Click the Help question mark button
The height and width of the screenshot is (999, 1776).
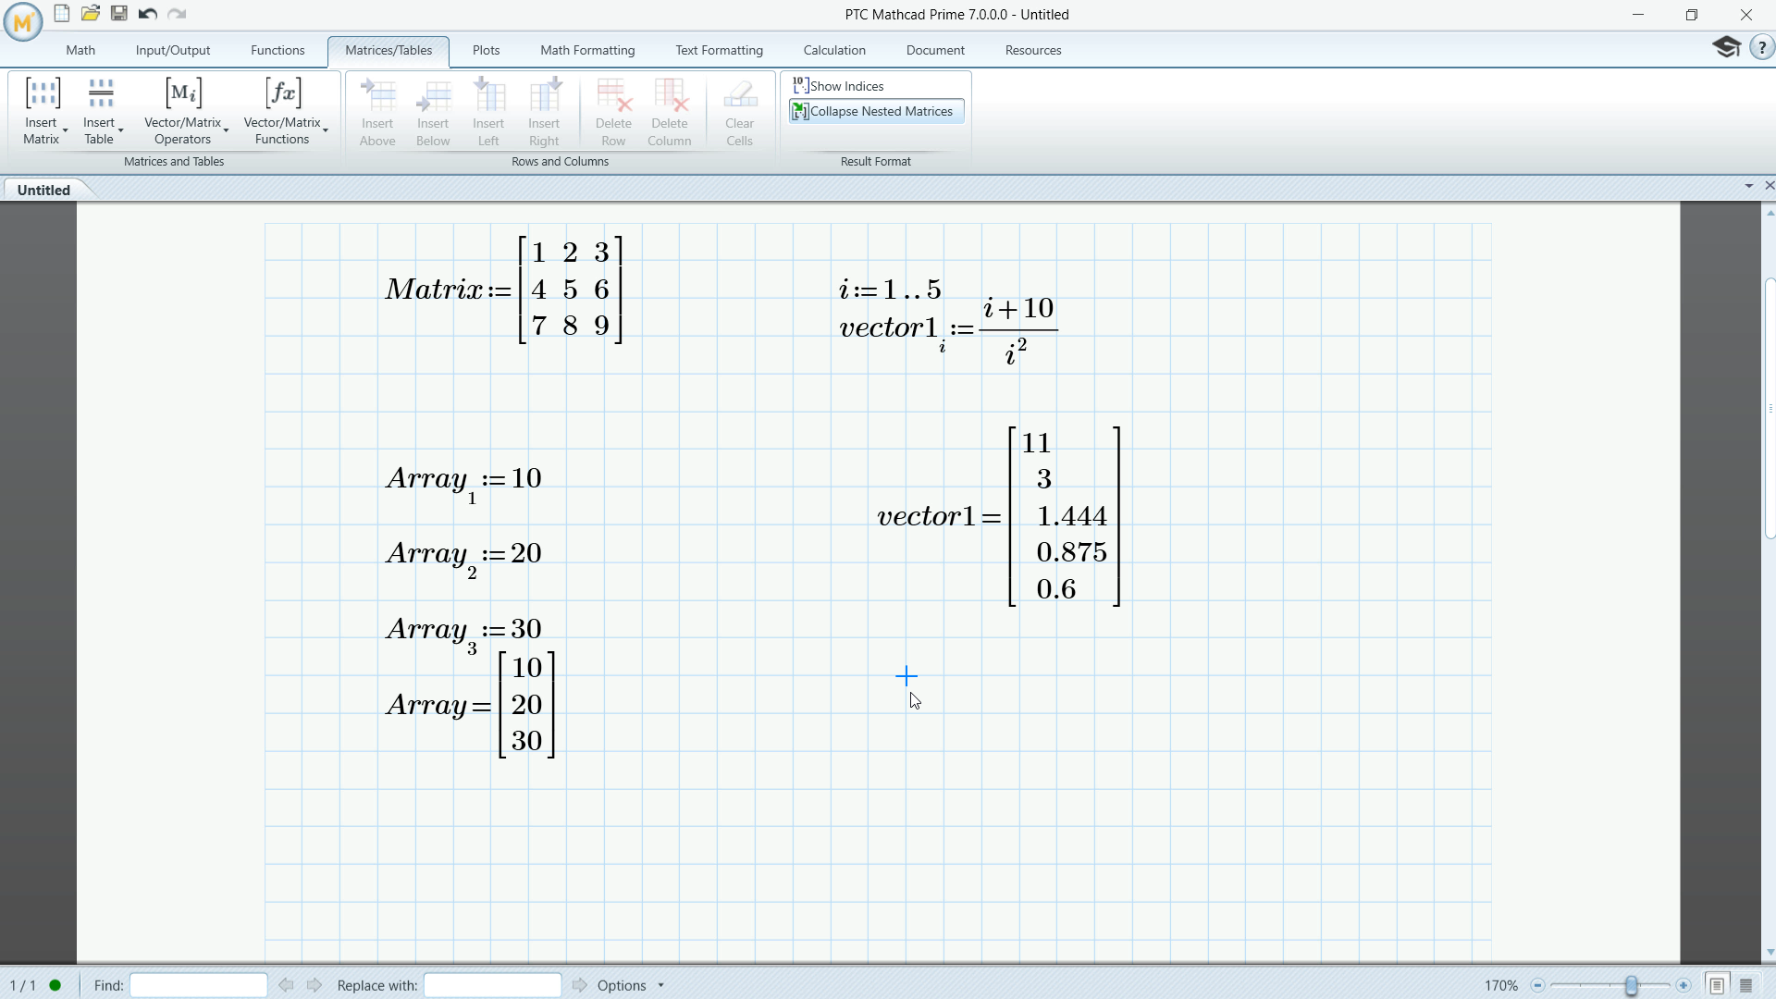1762,47
